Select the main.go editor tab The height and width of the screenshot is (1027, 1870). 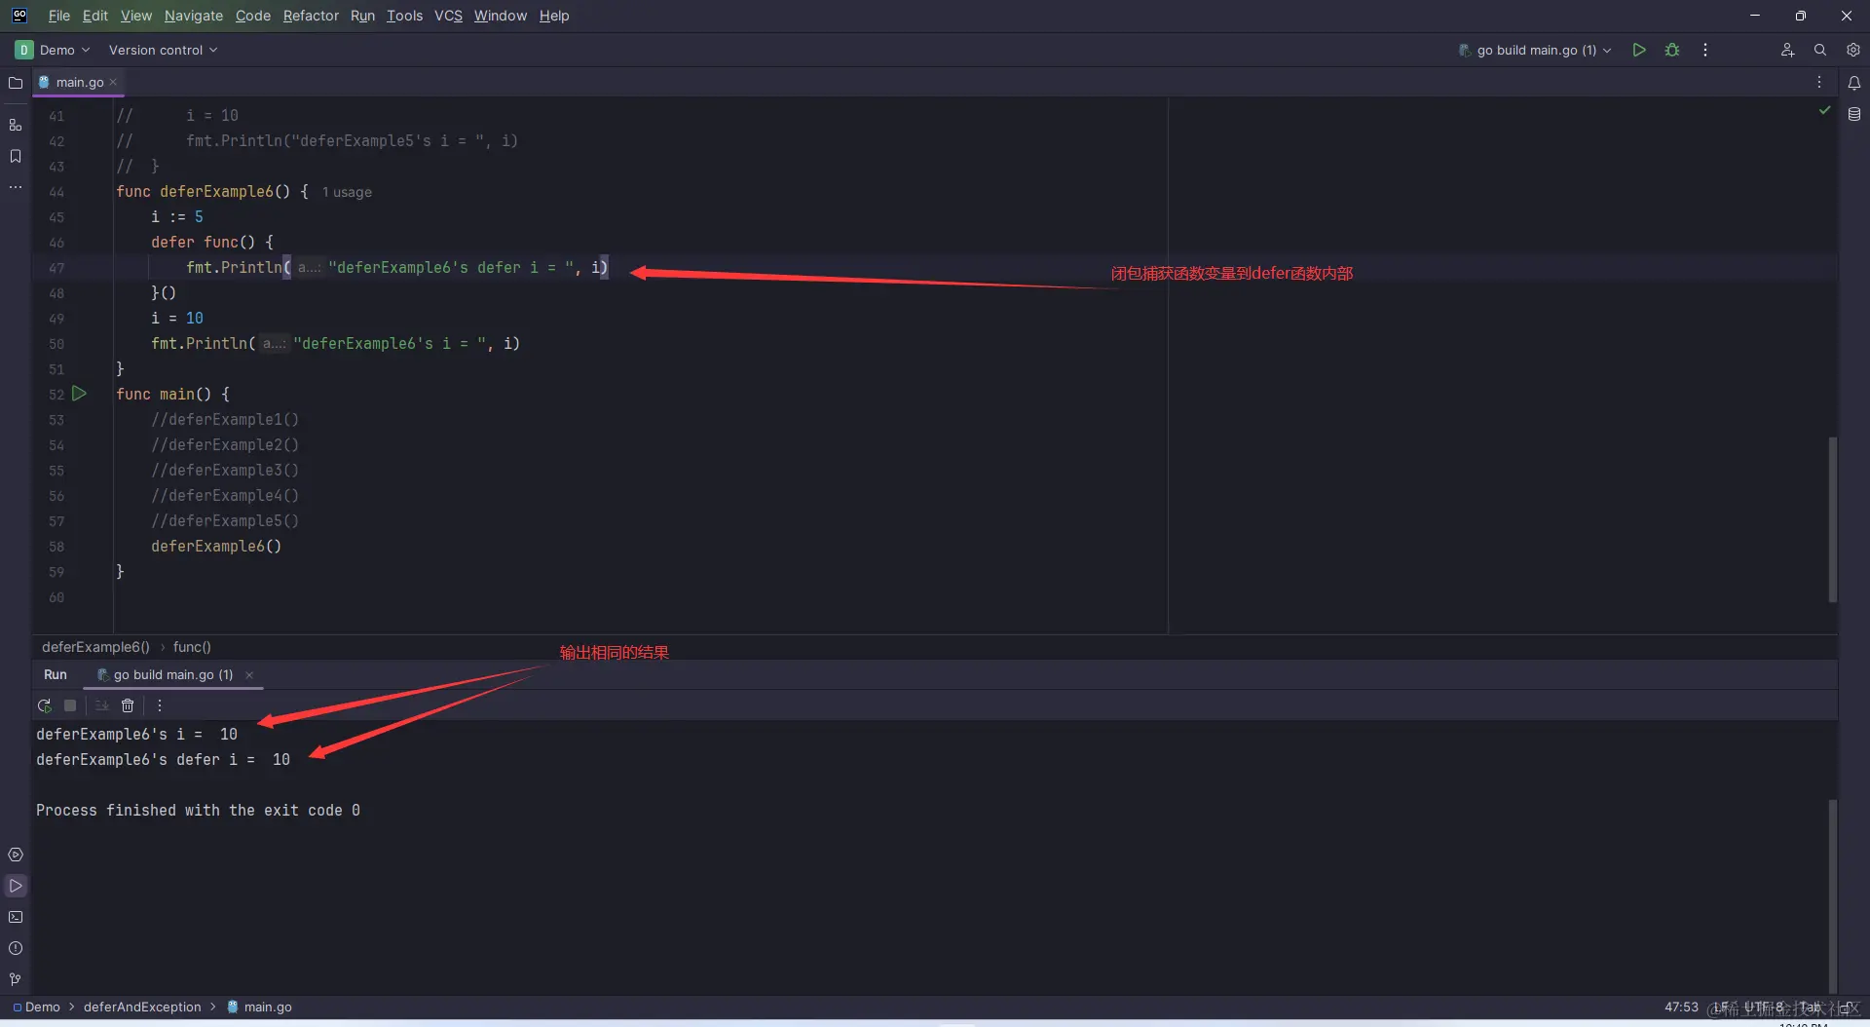tap(79, 83)
